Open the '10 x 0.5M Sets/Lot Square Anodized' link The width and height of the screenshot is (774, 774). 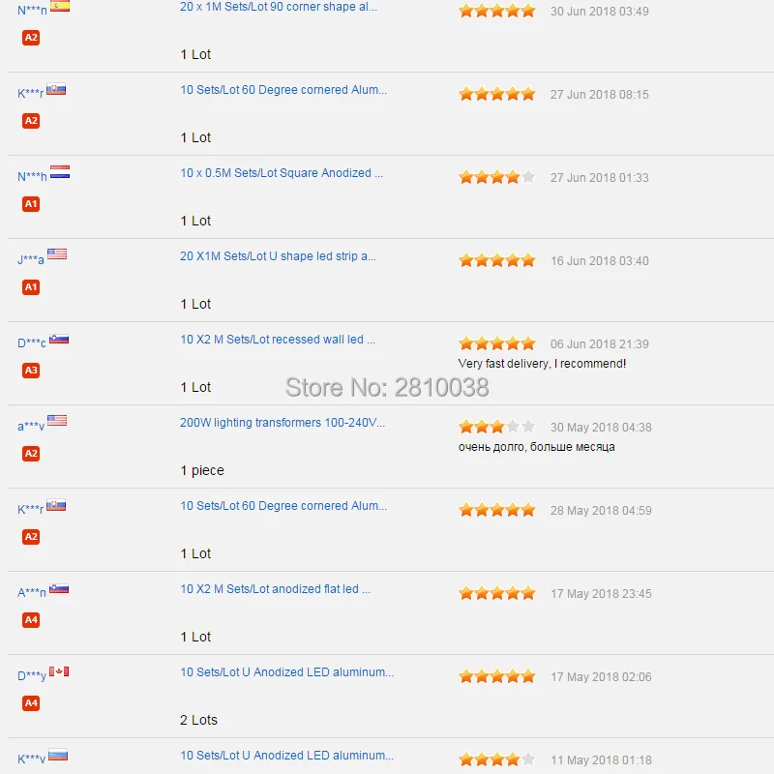pyautogui.click(x=282, y=173)
